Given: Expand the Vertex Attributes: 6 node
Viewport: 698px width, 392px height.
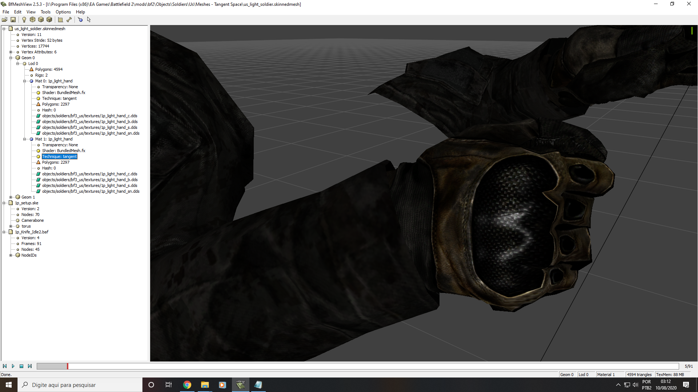Looking at the screenshot, I should click(x=11, y=52).
